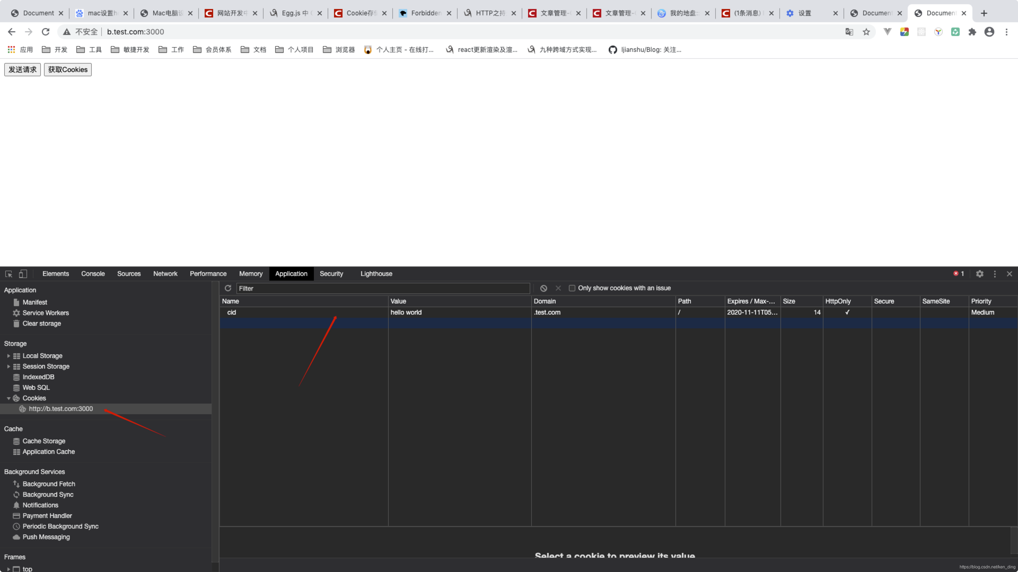Expand the Local Storage tree item

[8, 356]
